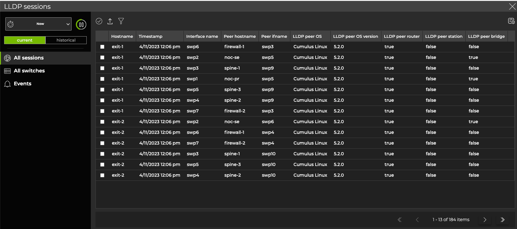The width and height of the screenshot is (517, 229).
Task: Close the LLDP sessions window
Action: point(512,6)
